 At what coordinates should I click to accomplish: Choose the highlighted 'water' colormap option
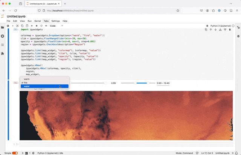pyautogui.click(x=44, y=86)
